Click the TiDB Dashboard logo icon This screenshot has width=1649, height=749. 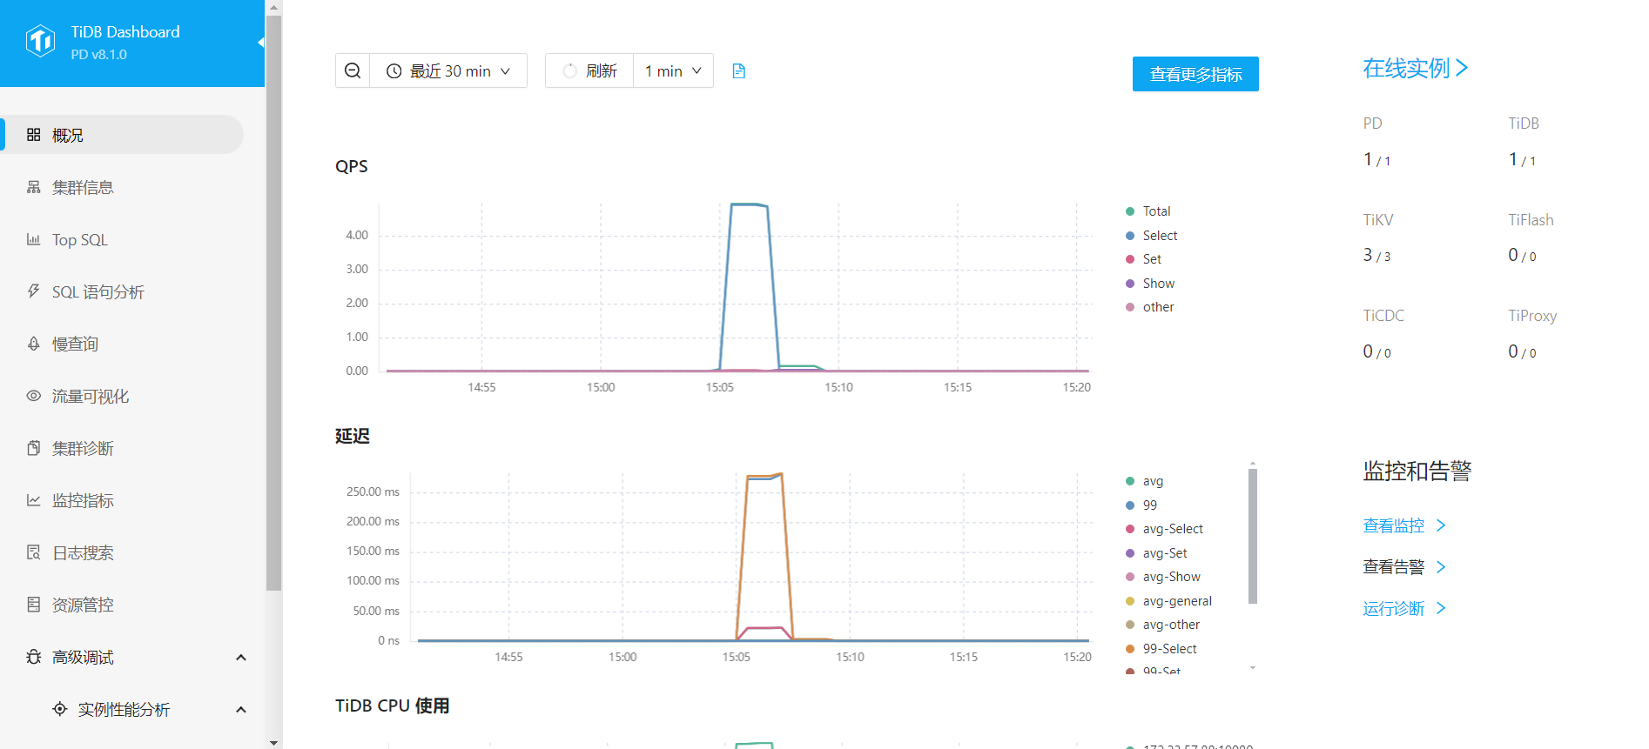point(40,42)
